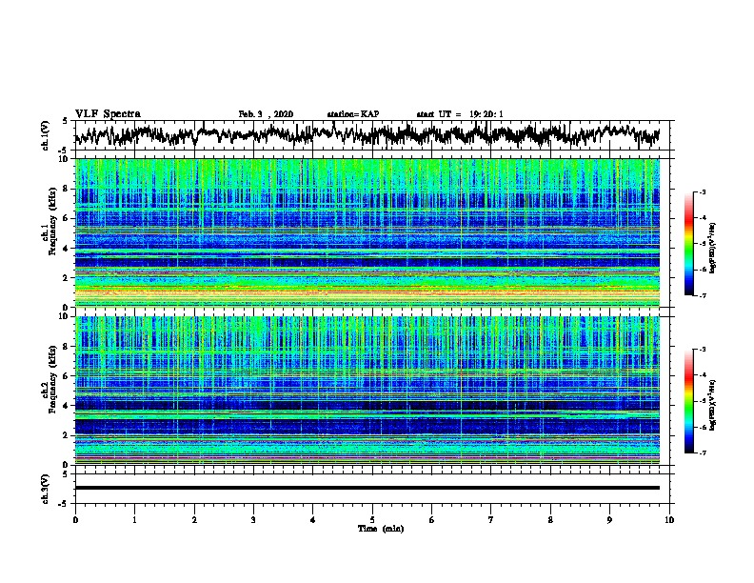754x583 pixels.
Task: Click the "VLF Spectra" plot title
Action: pyautogui.click(x=108, y=114)
